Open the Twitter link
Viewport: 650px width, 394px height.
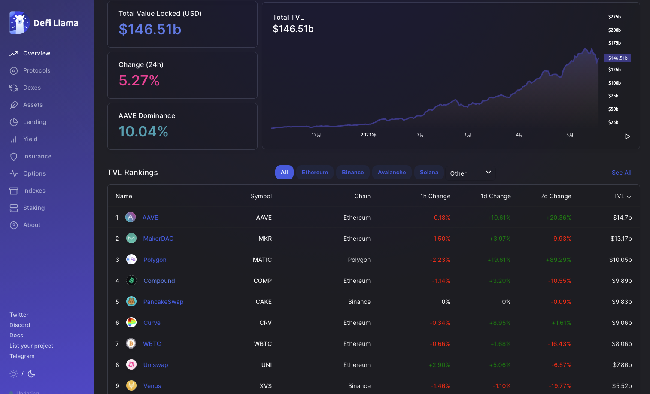(19, 315)
